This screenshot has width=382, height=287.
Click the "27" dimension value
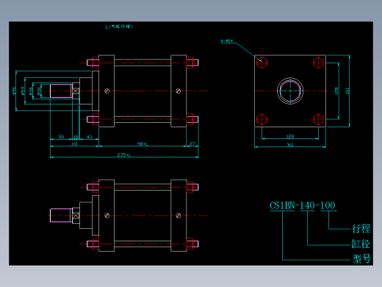(192, 143)
